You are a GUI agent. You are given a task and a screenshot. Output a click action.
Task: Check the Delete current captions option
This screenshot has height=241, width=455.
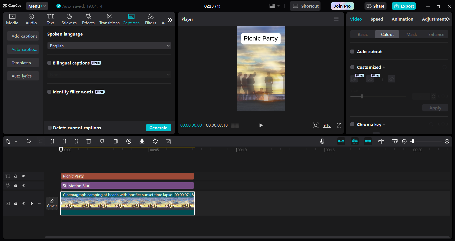pos(49,128)
